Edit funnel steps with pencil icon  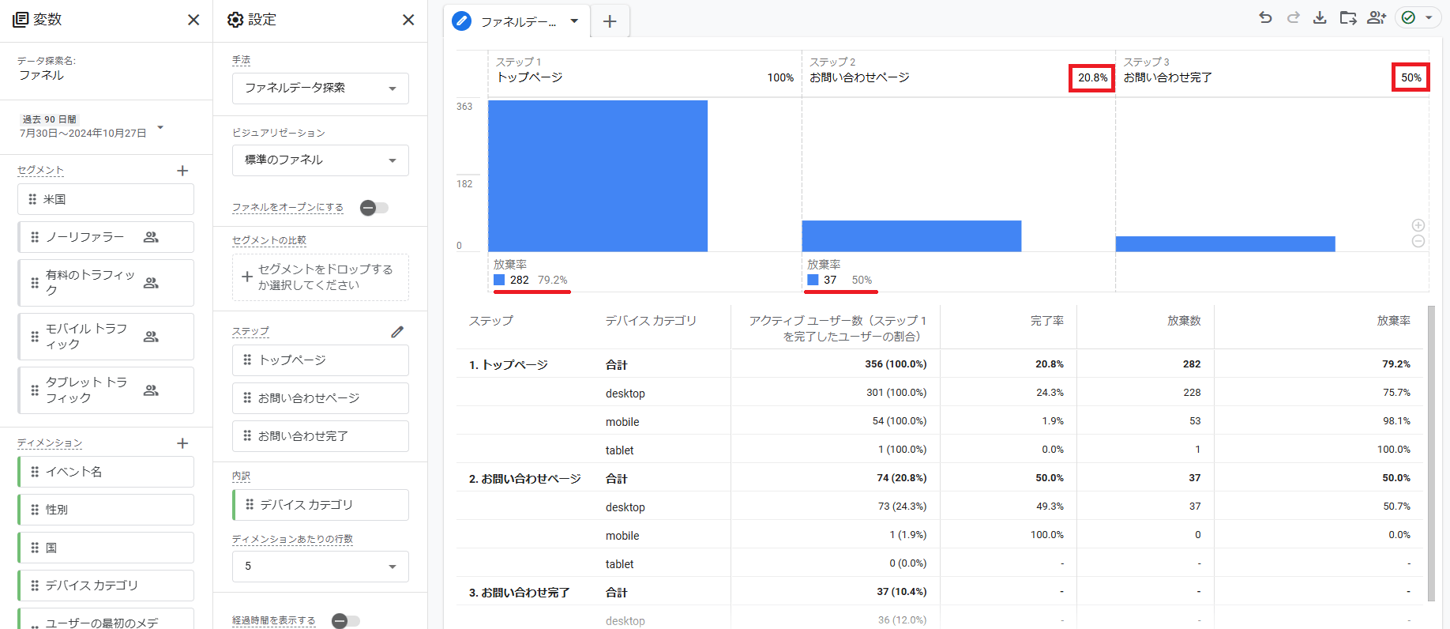(397, 332)
